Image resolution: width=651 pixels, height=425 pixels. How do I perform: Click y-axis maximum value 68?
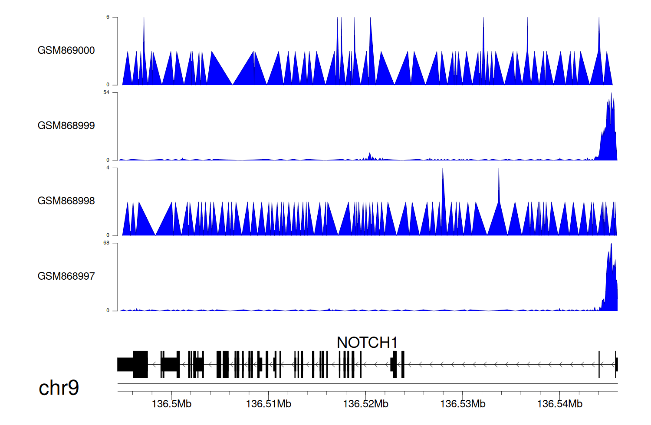(106, 243)
